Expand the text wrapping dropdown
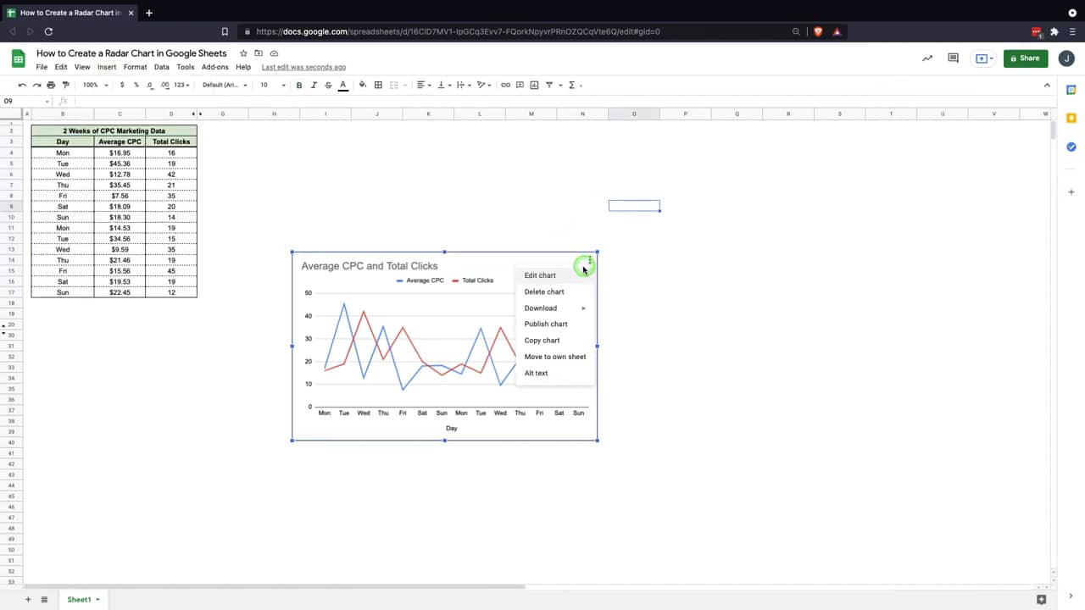1085x610 pixels. (x=464, y=85)
